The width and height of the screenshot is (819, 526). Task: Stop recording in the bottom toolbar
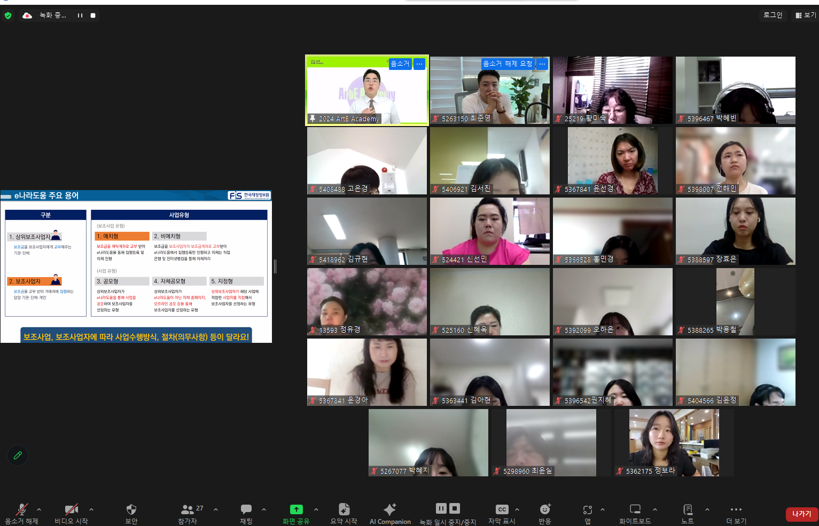[455, 508]
